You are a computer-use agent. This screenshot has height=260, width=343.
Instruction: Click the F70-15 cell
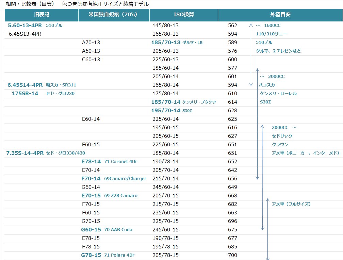tap(91, 204)
